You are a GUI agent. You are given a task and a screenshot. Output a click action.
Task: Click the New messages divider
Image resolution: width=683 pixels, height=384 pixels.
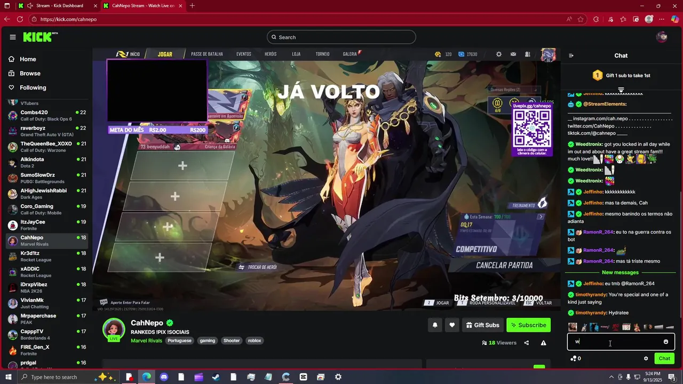point(620,273)
